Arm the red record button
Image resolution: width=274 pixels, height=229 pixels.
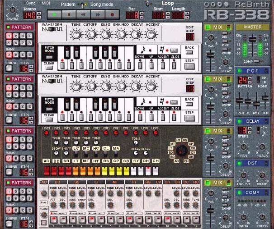click(112, 14)
